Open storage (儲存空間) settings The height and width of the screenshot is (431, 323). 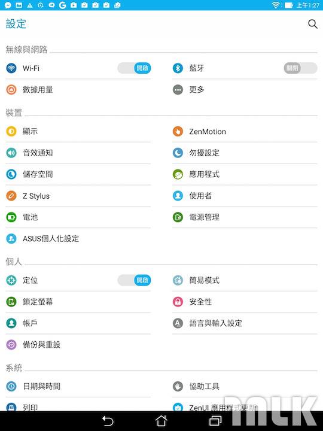click(78, 174)
